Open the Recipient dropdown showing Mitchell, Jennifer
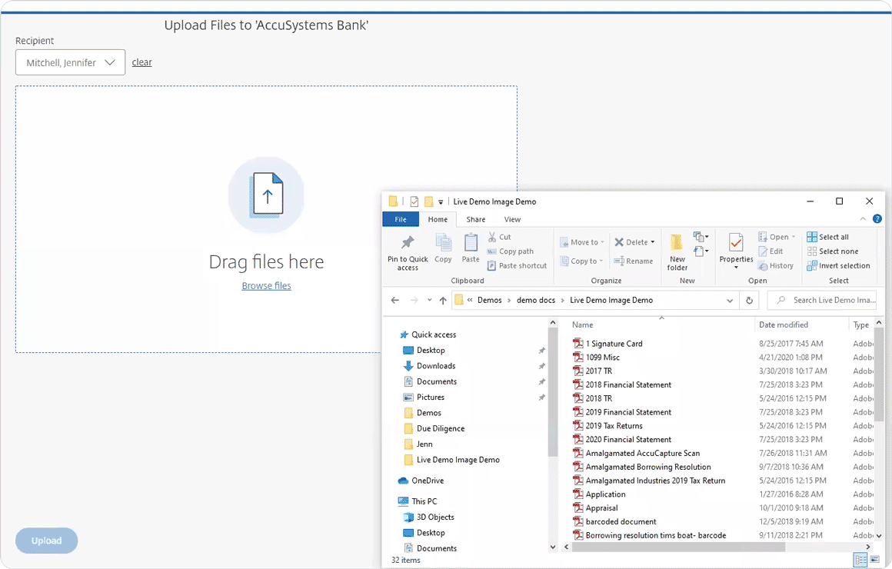Viewport: 892px width, 569px height. pos(70,62)
